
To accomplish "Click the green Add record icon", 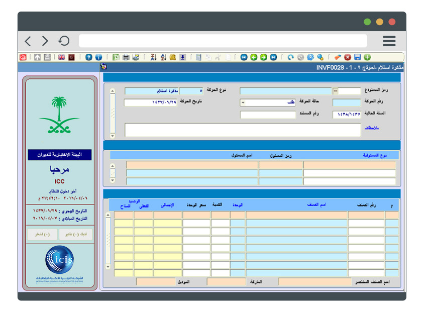I will pyautogui.click(x=367, y=57).
